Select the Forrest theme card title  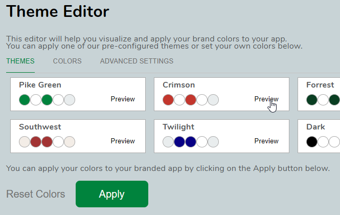(x=320, y=85)
